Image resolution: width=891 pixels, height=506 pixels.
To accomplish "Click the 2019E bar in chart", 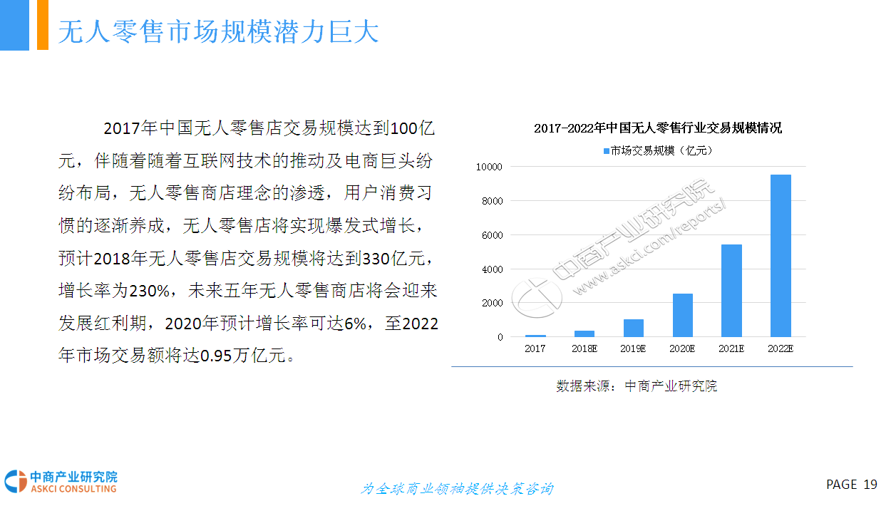I will 634,328.
